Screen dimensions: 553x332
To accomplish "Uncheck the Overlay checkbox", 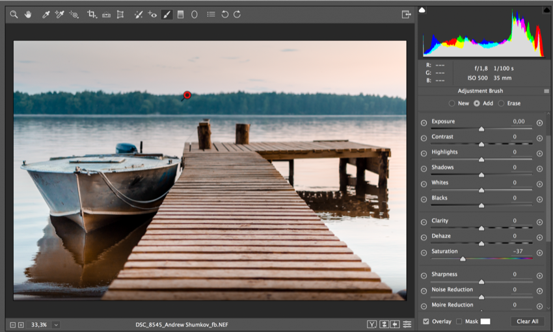I will click(425, 322).
